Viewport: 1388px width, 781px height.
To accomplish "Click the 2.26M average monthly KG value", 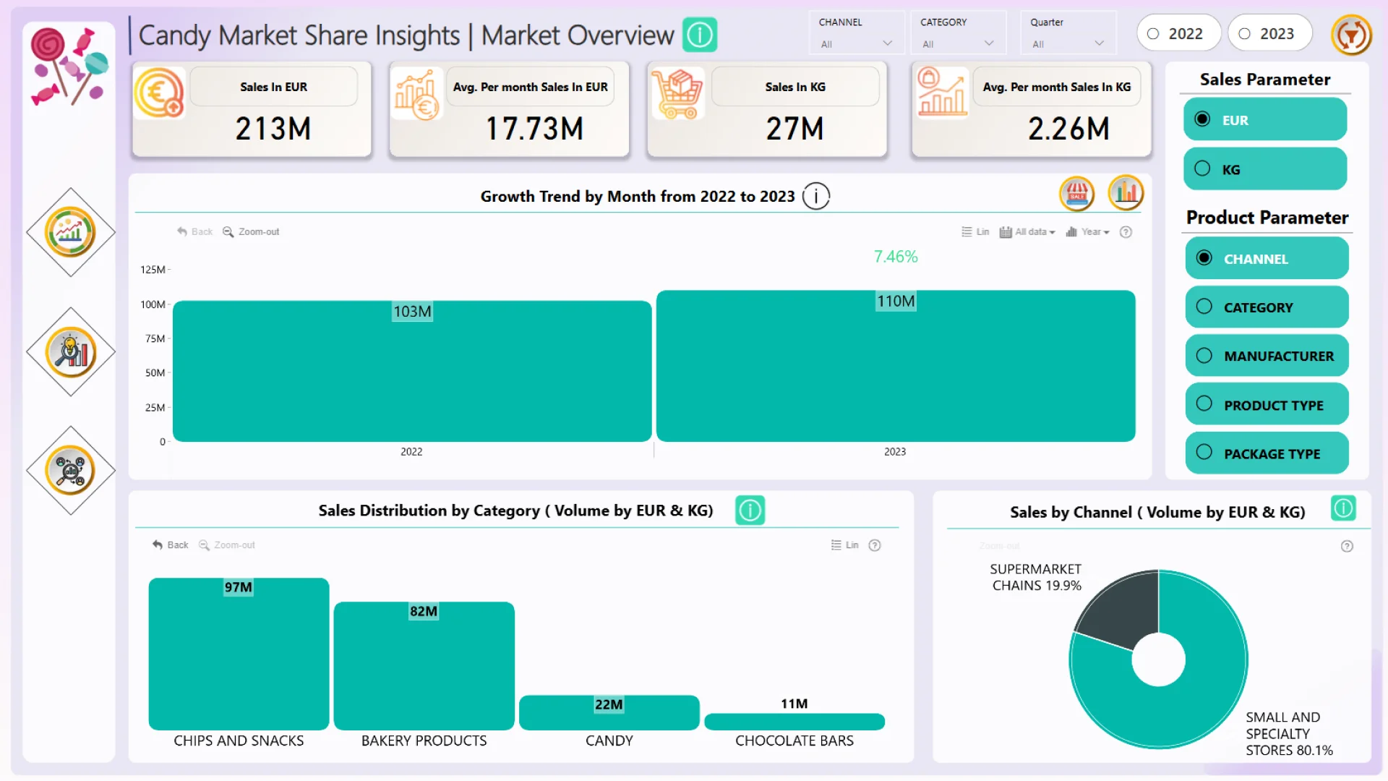I will point(1068,129).
